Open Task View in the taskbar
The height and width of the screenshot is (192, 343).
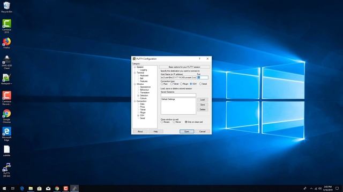pos(13,188)
